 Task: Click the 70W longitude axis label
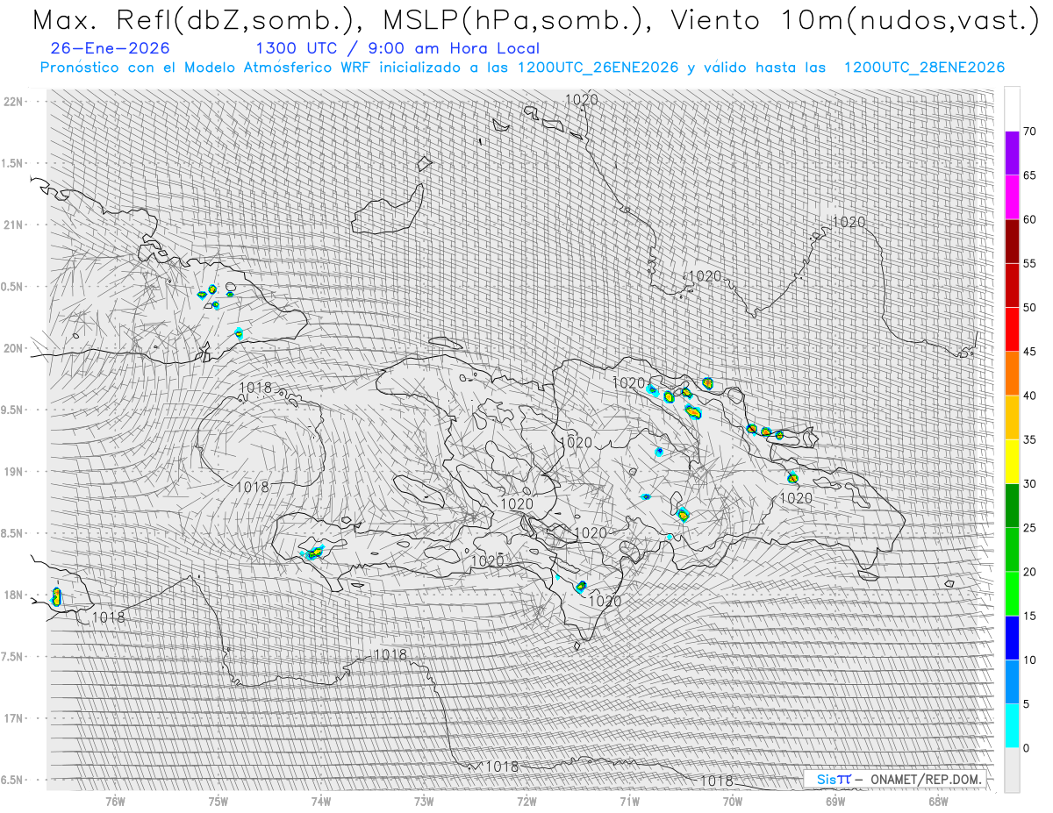tap(733, 801)
